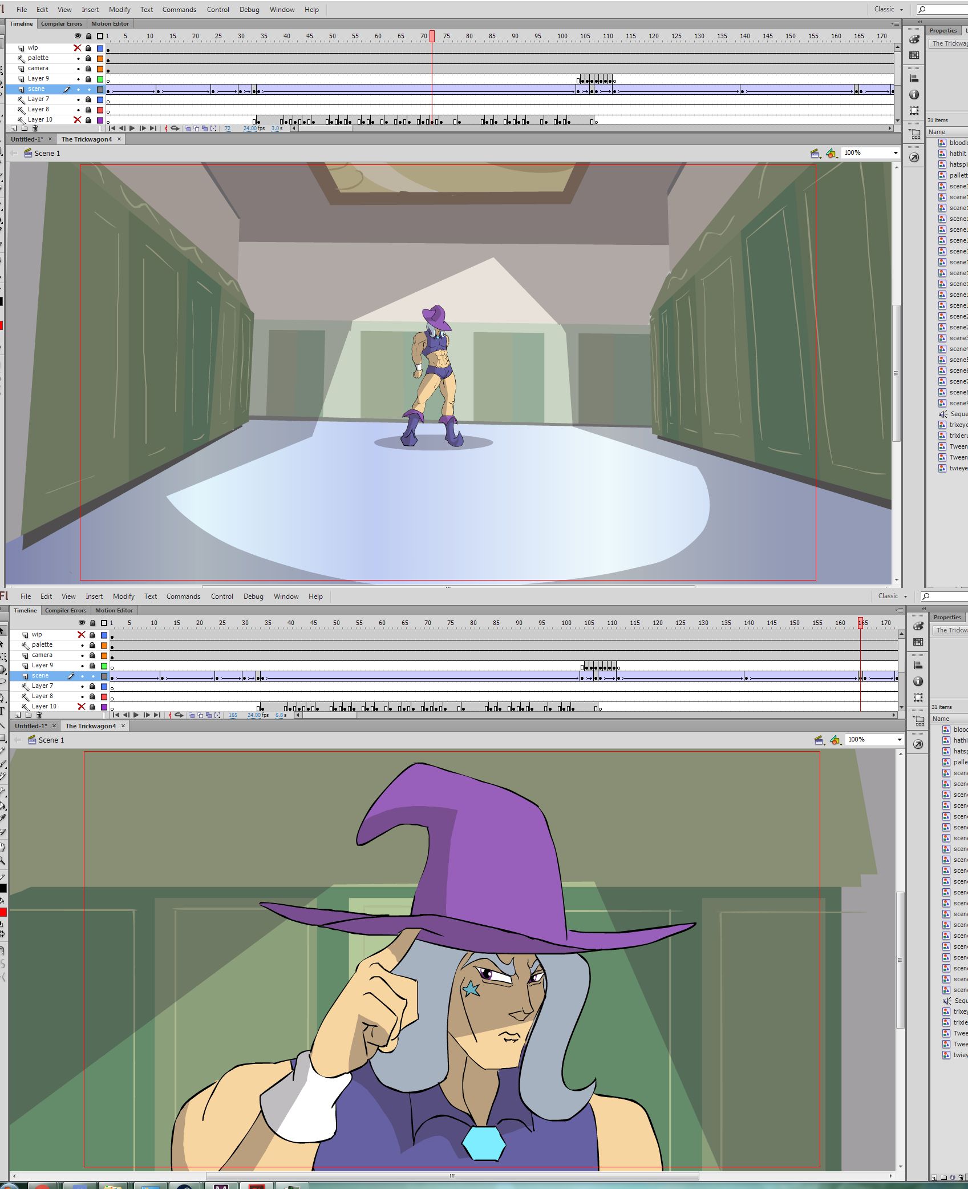Screen dimensions: 968x1189
Task: Unlock the palette layer in top timeline
Action: click(x=88, y=58)
